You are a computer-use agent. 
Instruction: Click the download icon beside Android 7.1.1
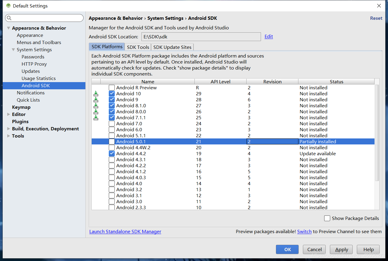click(96, 117)
